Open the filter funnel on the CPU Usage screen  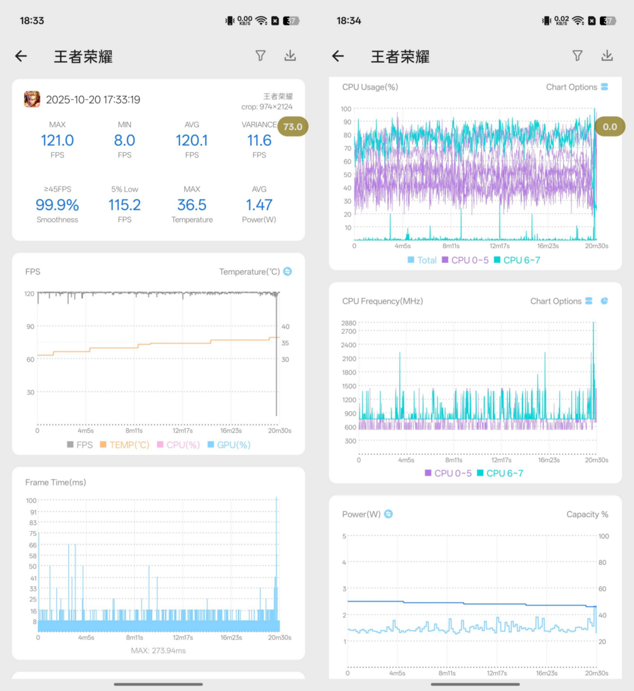pyautogui.click(x=577, y=56)
